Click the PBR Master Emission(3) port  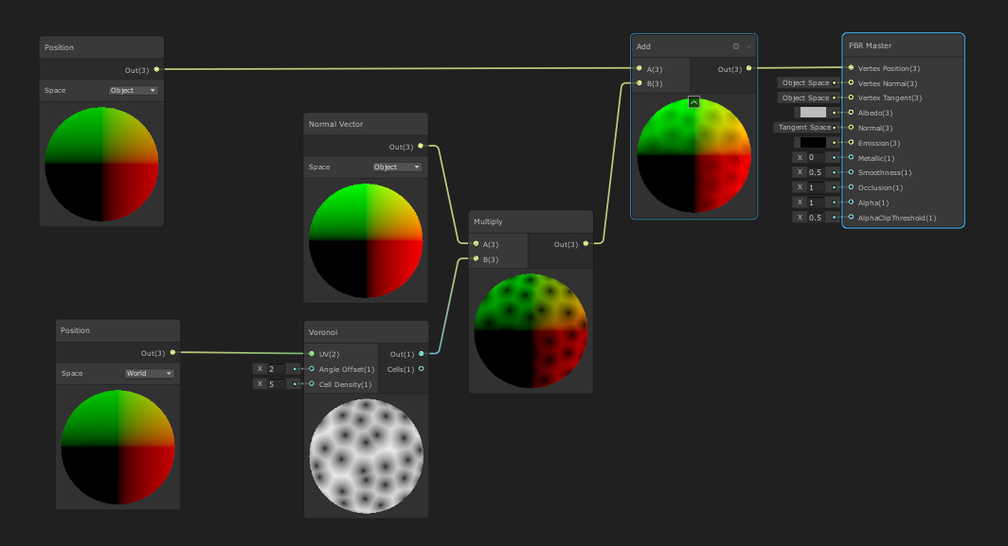(850, 143)
